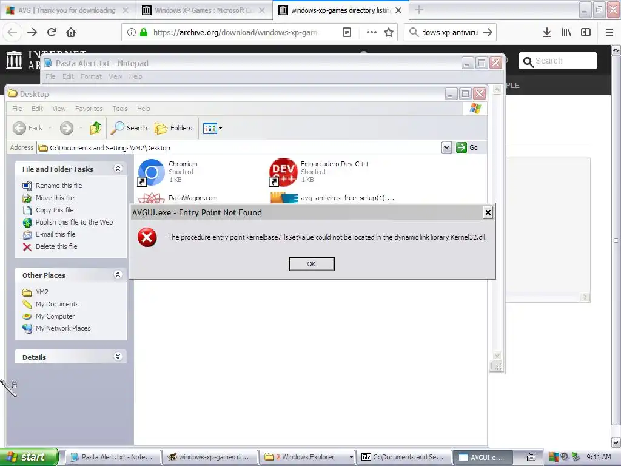Click the Firefox forward arrow
This screenshot has height=466, width=621.
(x=32, y=32)
